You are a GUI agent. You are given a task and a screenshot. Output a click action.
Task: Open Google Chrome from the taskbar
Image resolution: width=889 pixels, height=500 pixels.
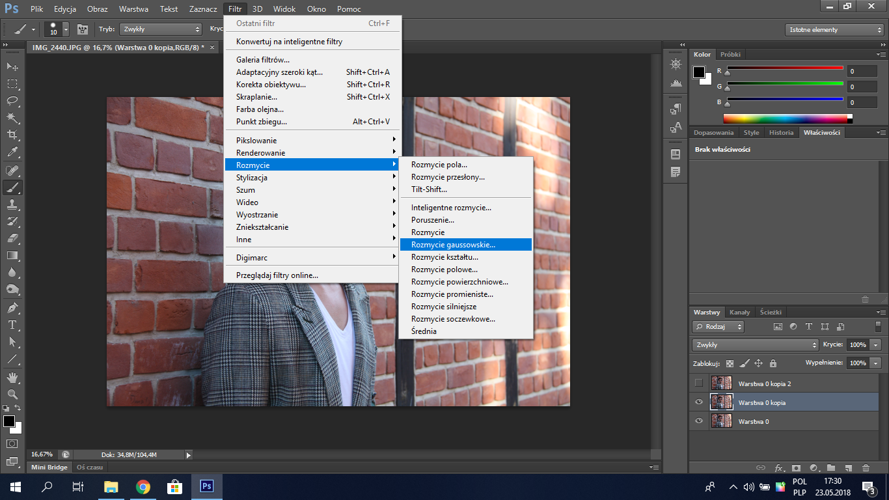143,487
